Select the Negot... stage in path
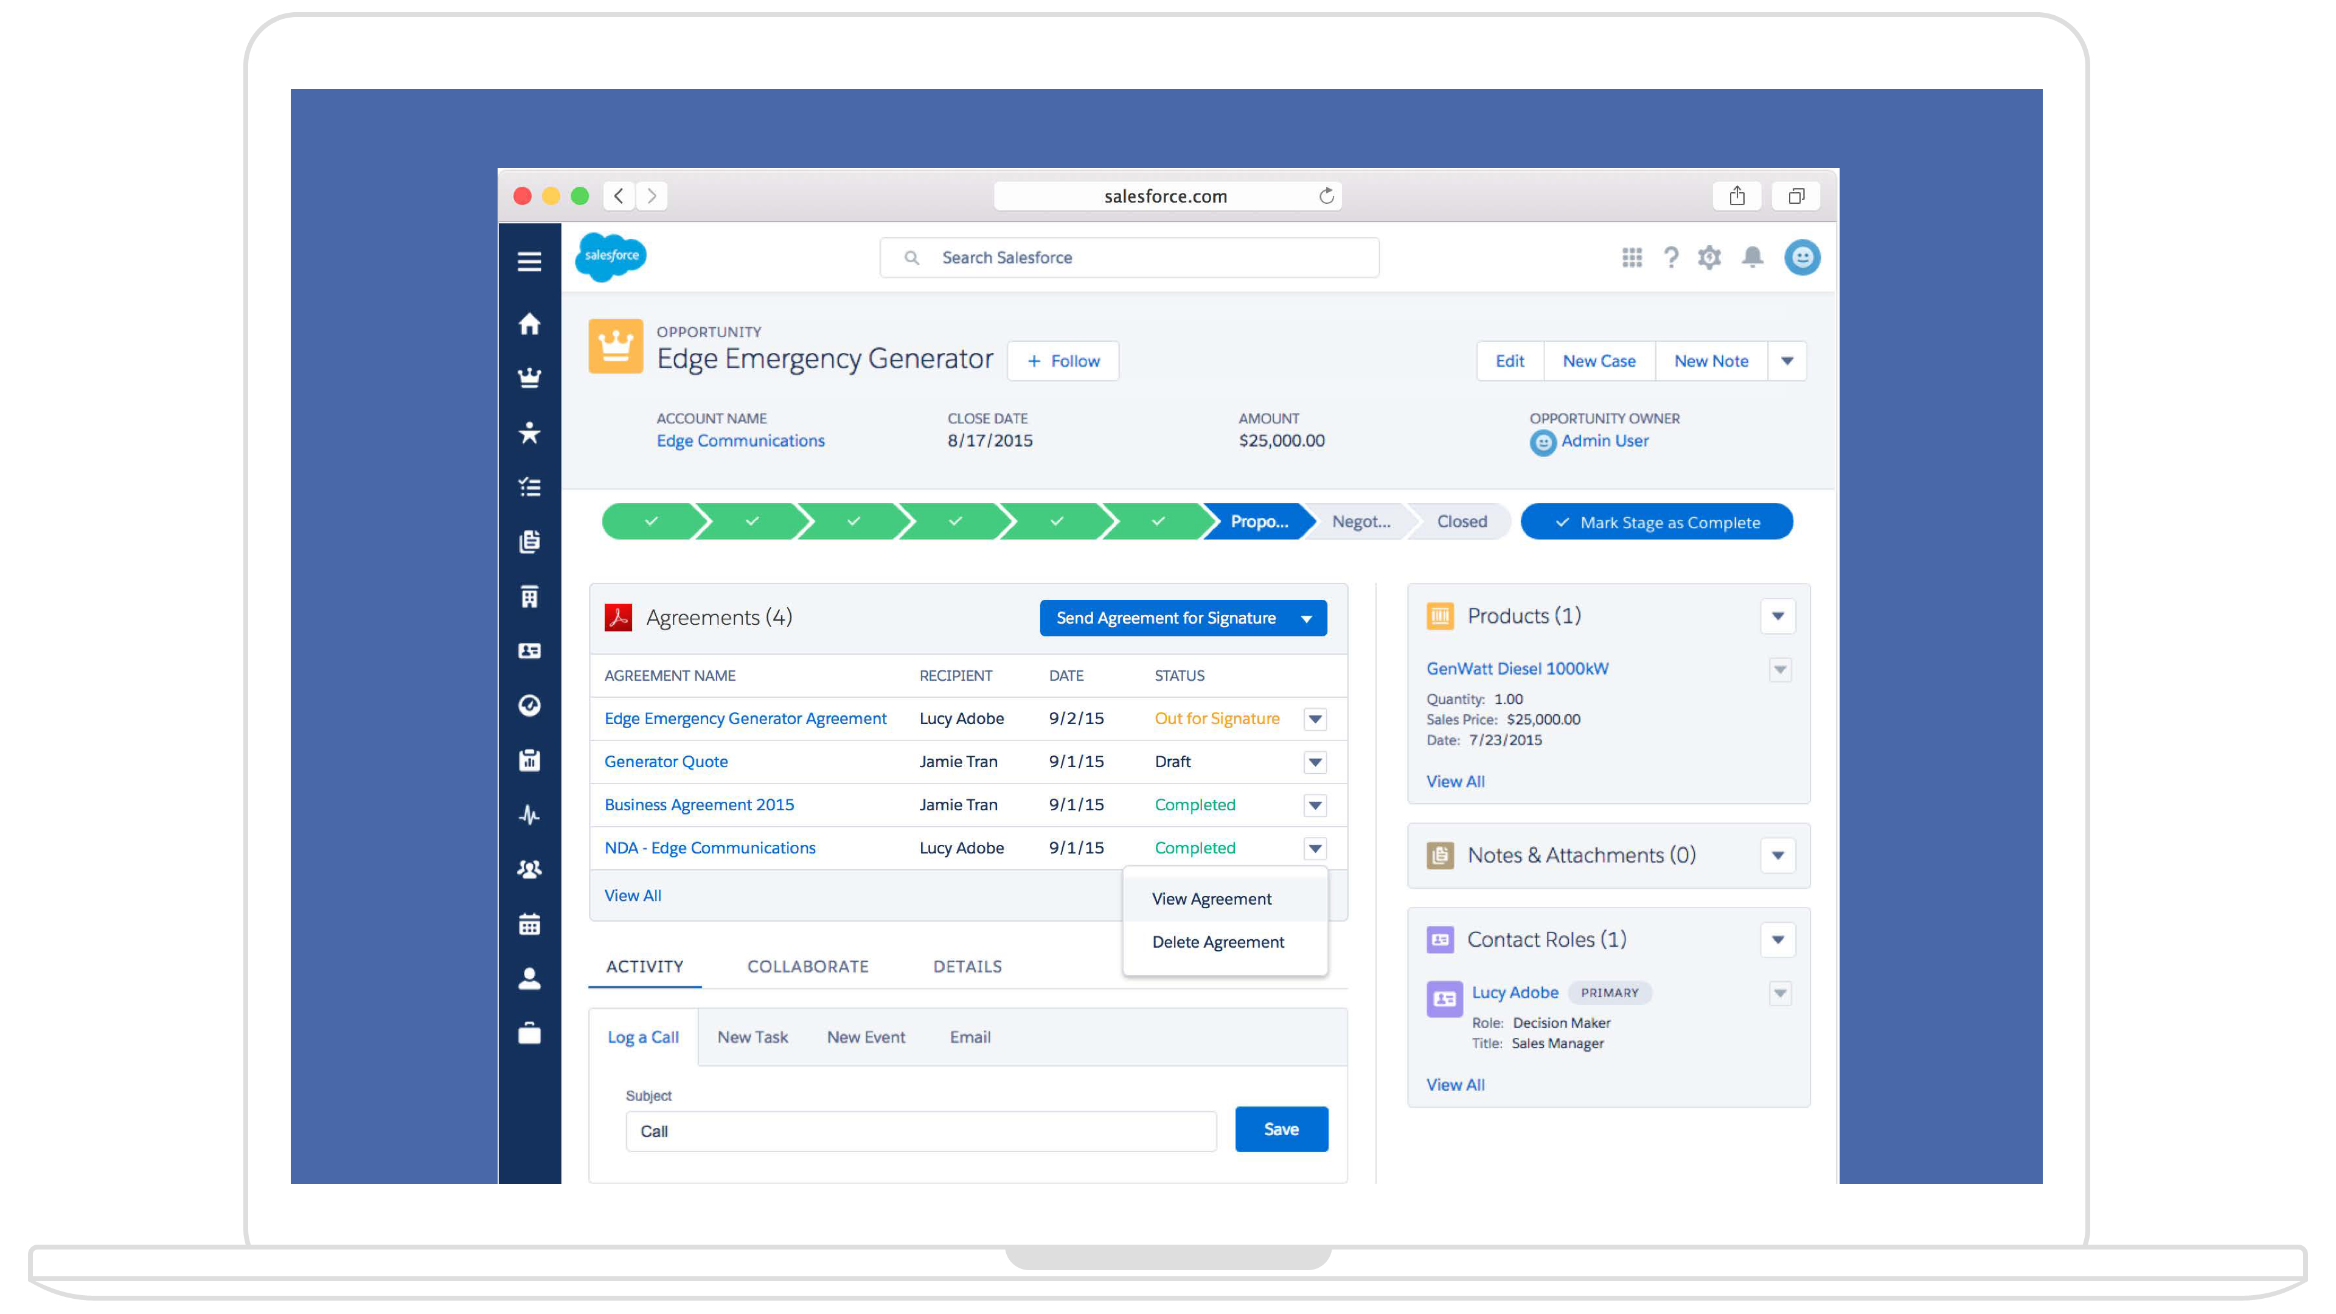 pos(1360,521)
